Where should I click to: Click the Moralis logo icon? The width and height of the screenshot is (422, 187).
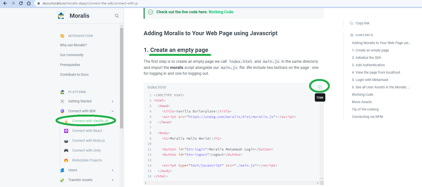pos(61,16)
